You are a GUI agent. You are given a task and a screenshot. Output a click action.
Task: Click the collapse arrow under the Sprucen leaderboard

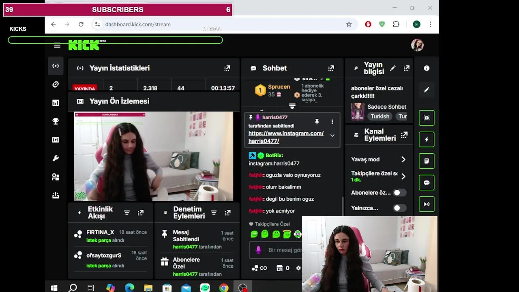[292, 106]
